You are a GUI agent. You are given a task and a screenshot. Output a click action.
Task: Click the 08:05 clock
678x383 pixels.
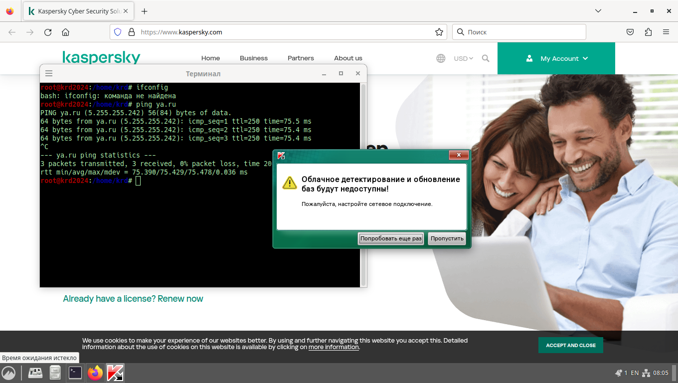coord(661,373)
